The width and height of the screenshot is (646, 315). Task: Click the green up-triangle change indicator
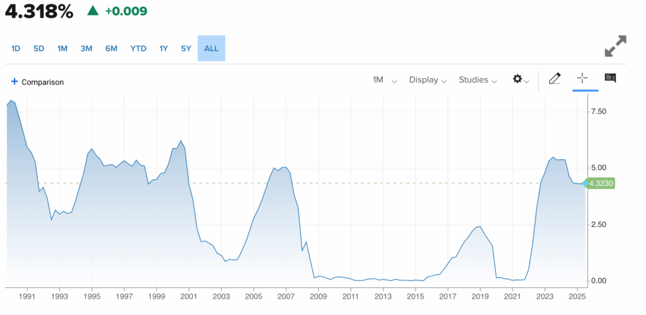(x=93, y=11)
